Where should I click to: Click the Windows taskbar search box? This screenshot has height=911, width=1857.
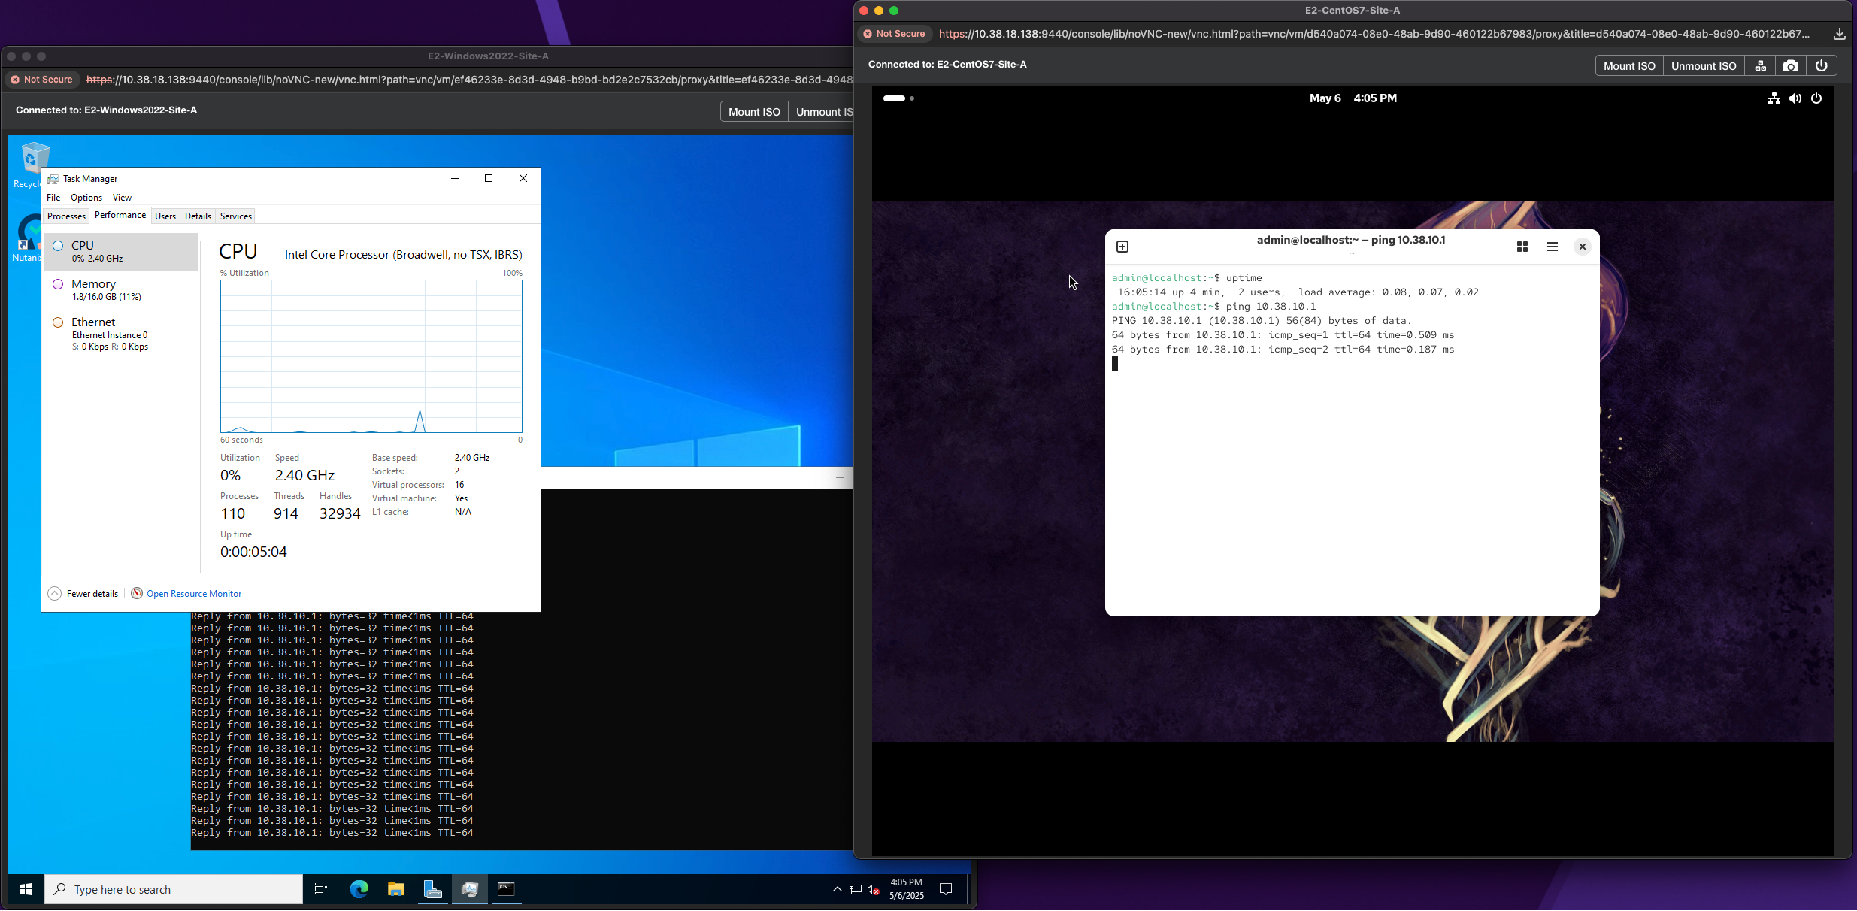coord(174,889)
